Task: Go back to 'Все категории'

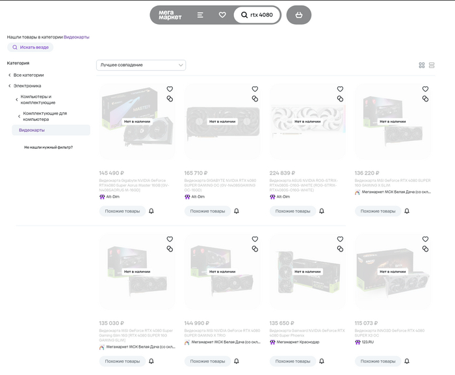Action: (28, 75)
